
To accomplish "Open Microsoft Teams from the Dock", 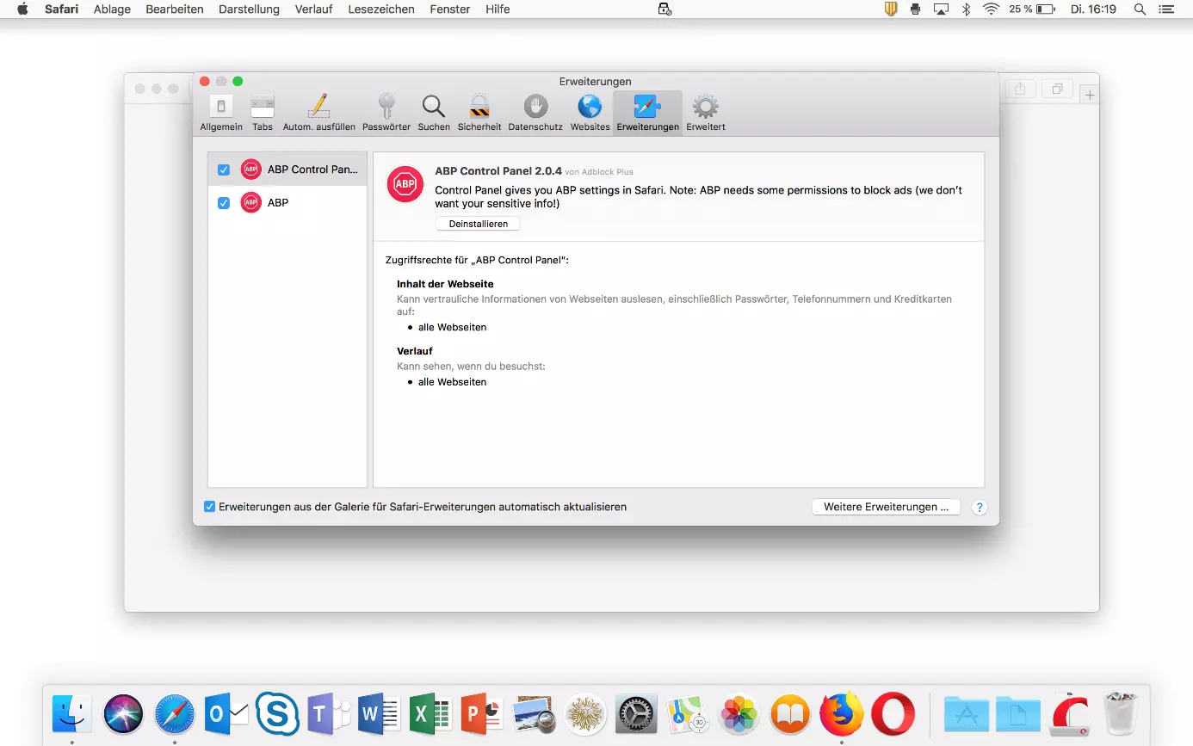I will pos(329,713).
